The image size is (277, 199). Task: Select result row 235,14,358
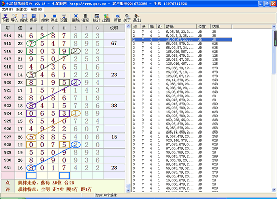pyautogui.click(x=182, y=132)
